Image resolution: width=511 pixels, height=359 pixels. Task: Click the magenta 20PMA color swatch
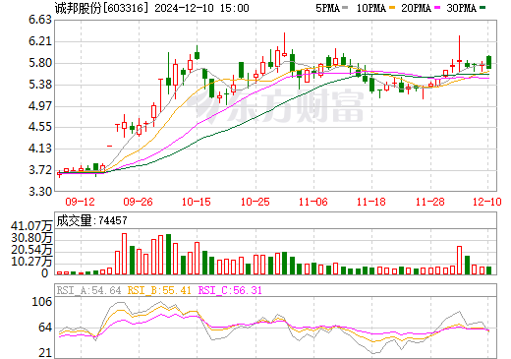(x=437, y=7)
